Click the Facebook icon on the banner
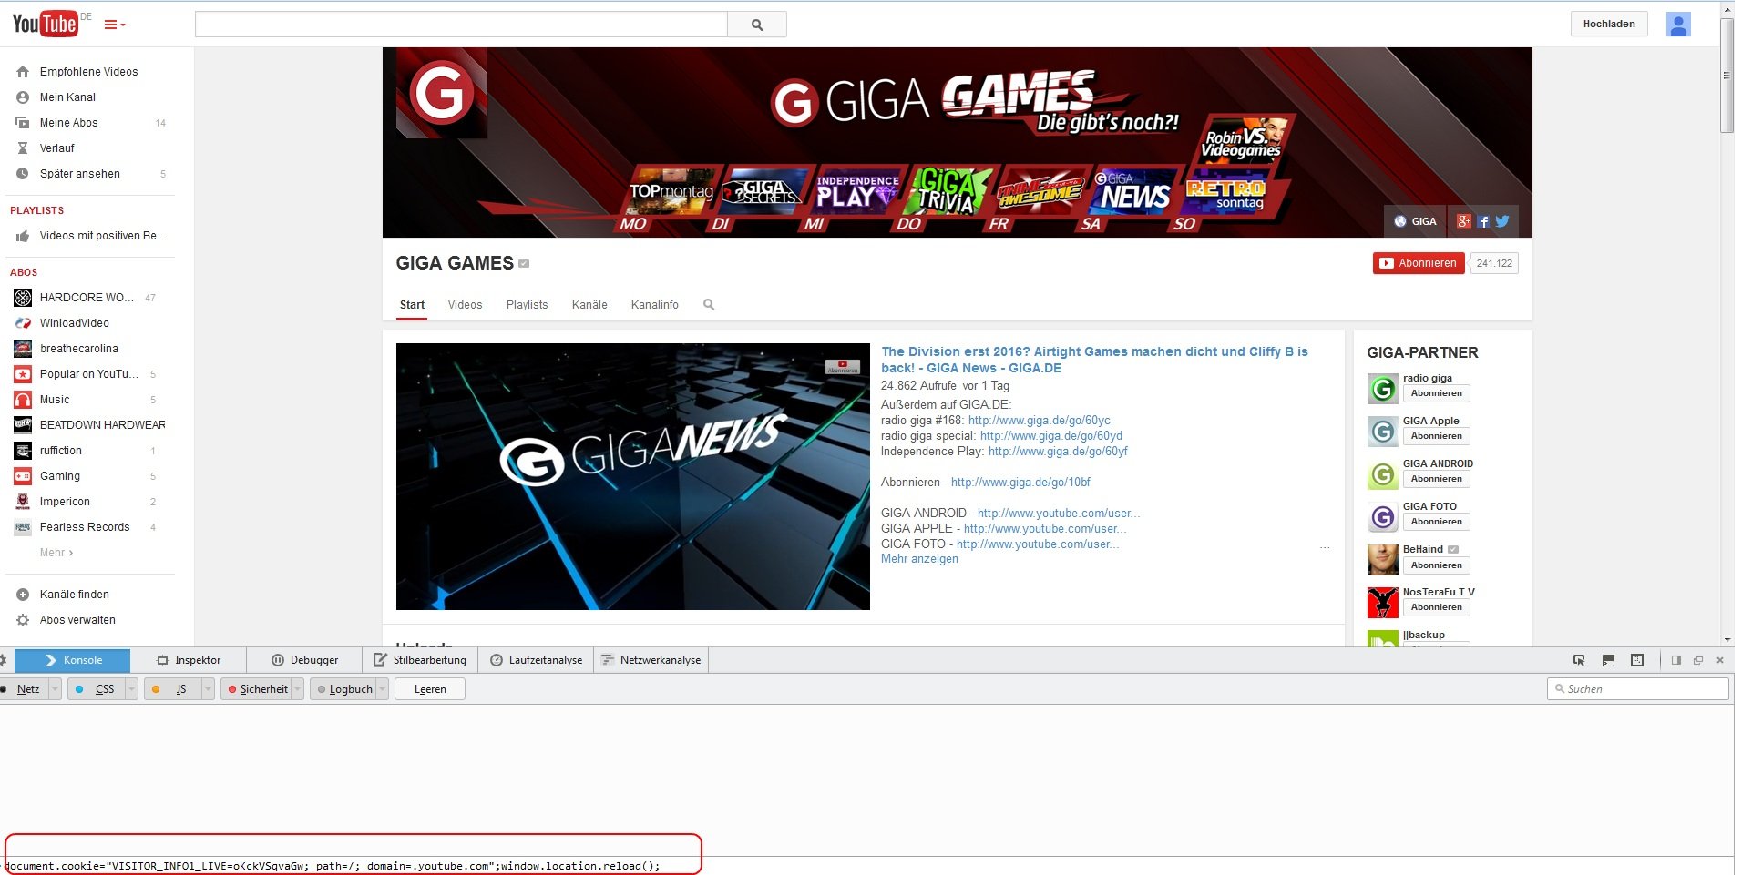 pos(1484,221)
